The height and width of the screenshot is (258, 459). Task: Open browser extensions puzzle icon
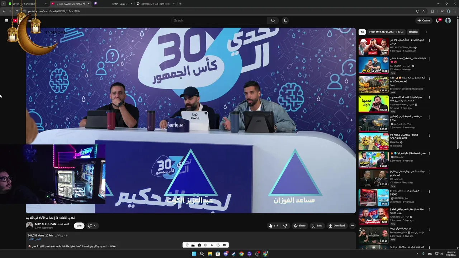coord(432,11)
